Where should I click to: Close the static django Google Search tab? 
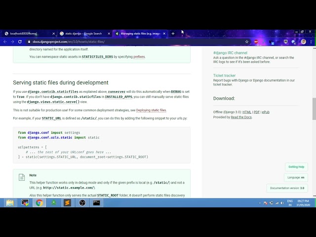109,34
